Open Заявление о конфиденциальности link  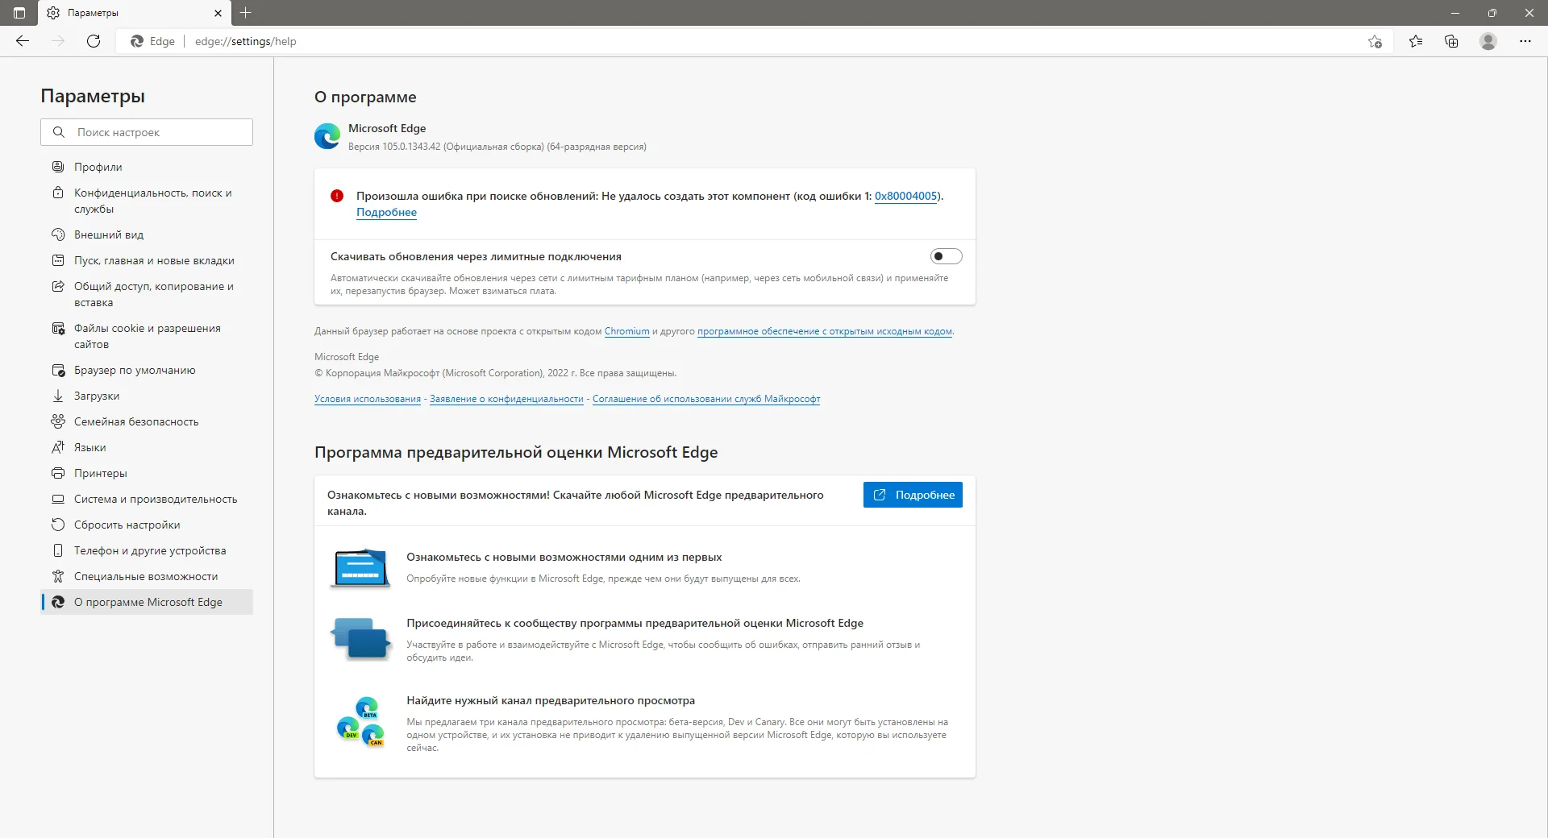(x=506, y=399)
